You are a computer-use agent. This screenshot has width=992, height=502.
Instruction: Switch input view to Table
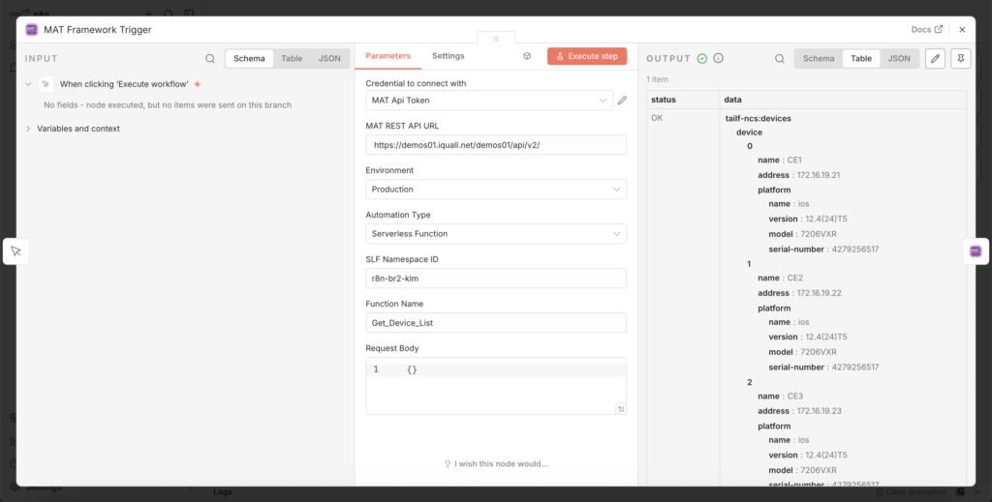click(291, 59)
